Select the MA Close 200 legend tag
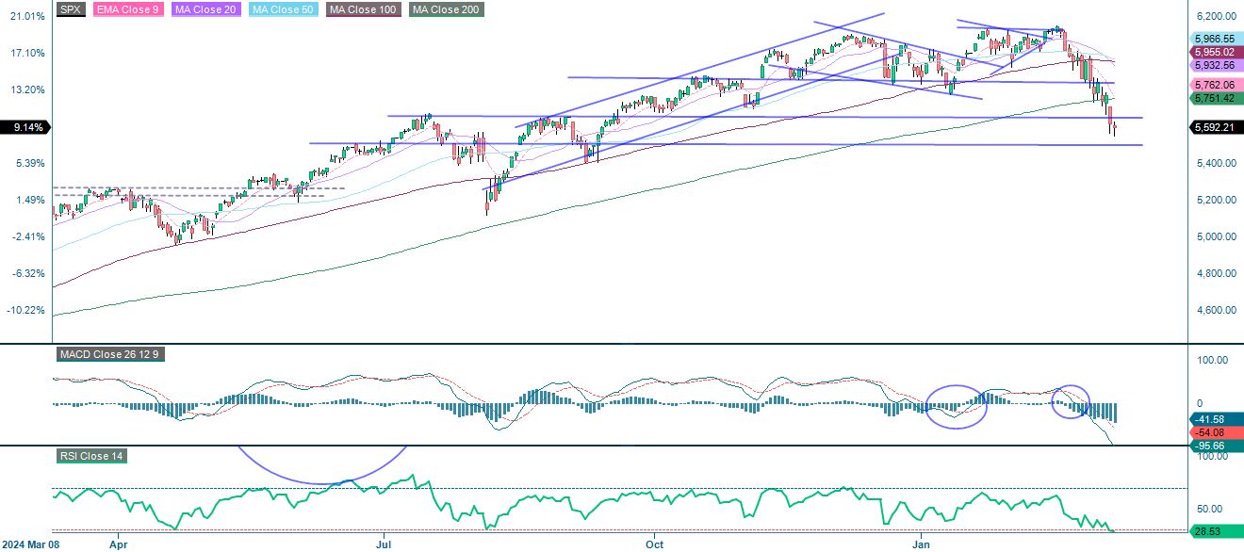Image resolution: width=1244 pixels, height=552 pixels. click(x=445, y=9)
